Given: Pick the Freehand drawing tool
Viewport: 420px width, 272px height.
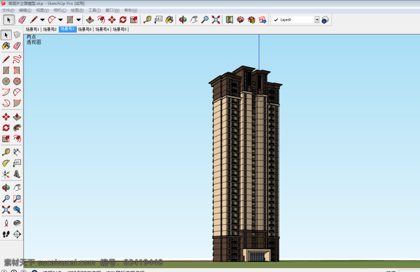Looking at the screenshot, I should click(17, 59).
